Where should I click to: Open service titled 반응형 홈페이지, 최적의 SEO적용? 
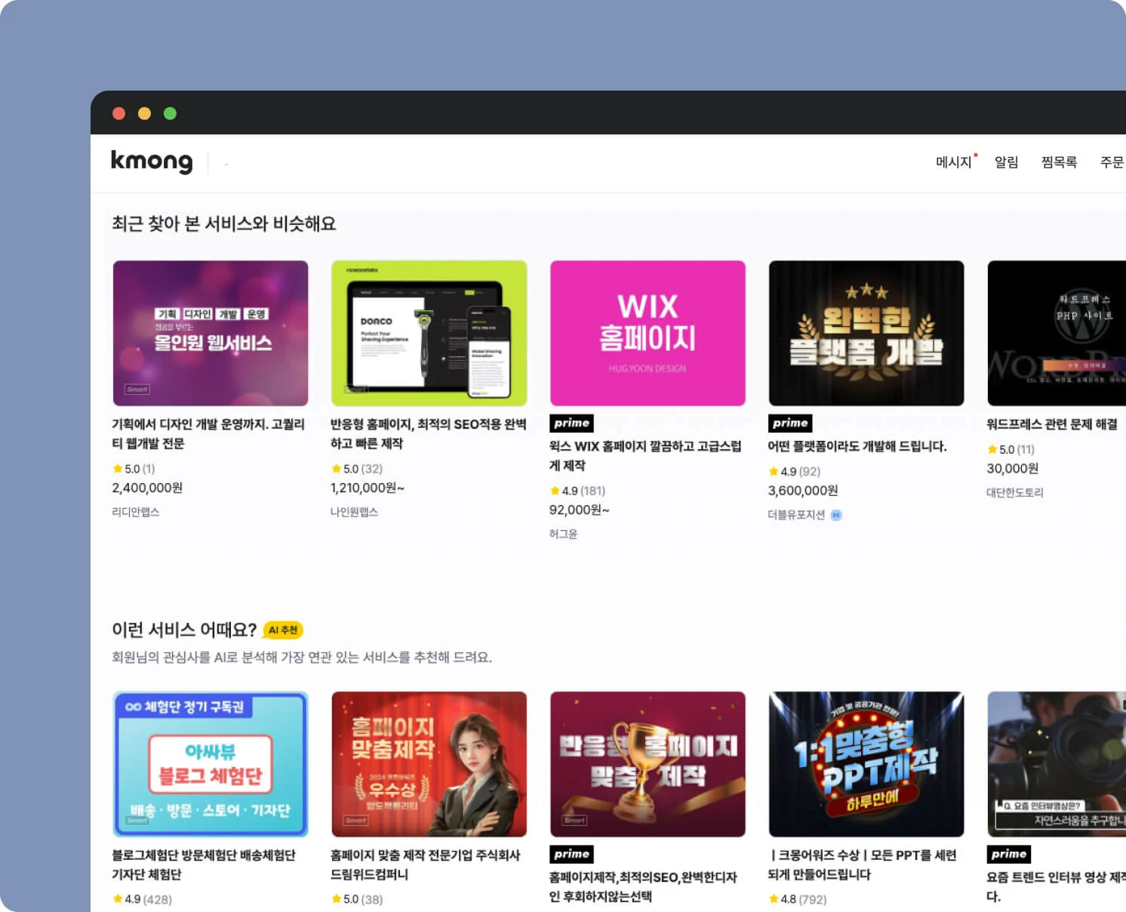428,434
